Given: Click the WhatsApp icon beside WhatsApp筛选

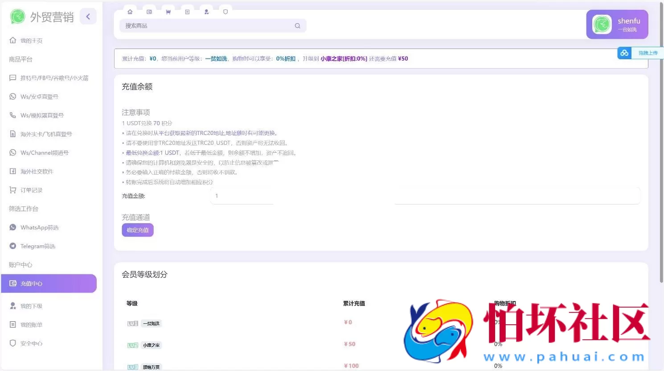Looking at the screenshot, I should (13, 227).
